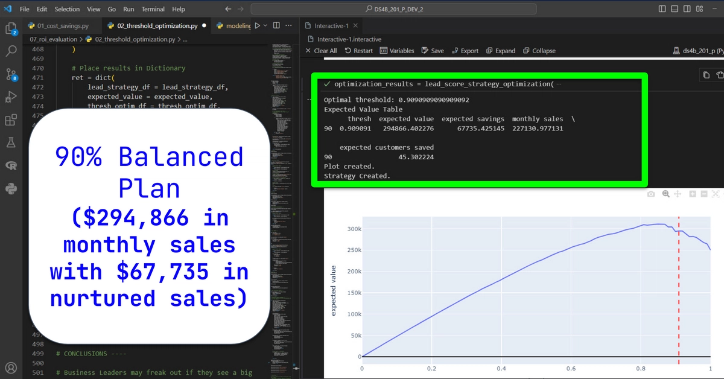Restart the interactive kernel
Screen dimensions: 724x379
[358, 51]
